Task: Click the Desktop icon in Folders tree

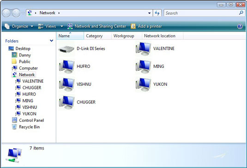Action: (x=11, y=48)
